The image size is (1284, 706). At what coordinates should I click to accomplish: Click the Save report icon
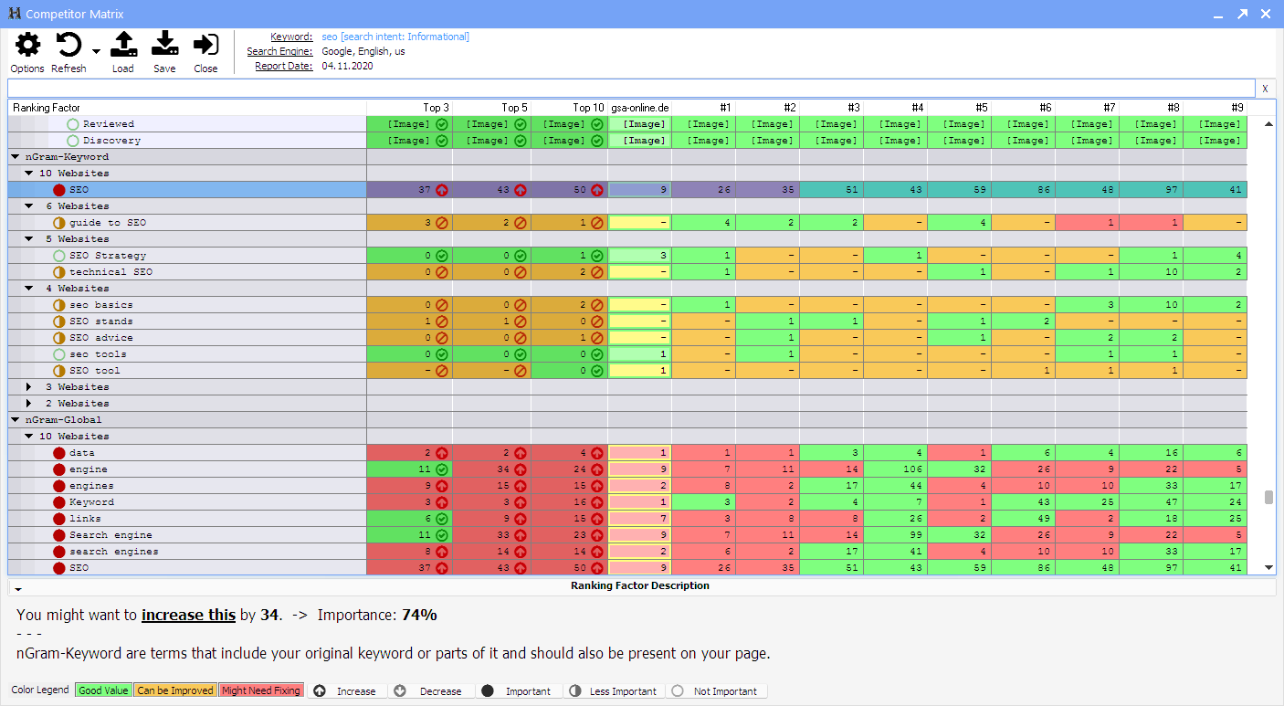[164, 45]
